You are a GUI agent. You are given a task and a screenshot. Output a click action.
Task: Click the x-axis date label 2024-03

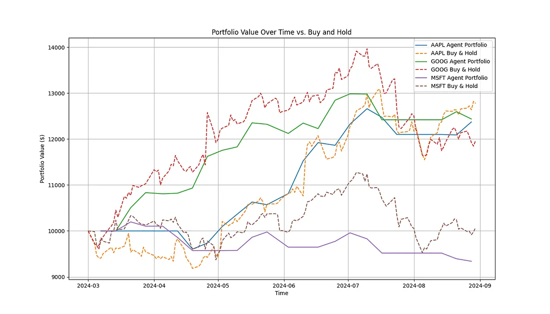pyautogui.click(x=88, y=286)
